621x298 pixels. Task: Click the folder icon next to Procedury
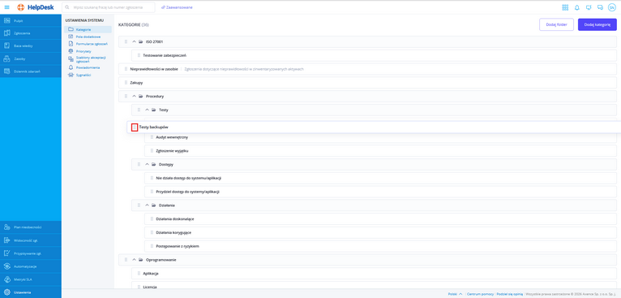pyautogui.click(x=140, y=96)
